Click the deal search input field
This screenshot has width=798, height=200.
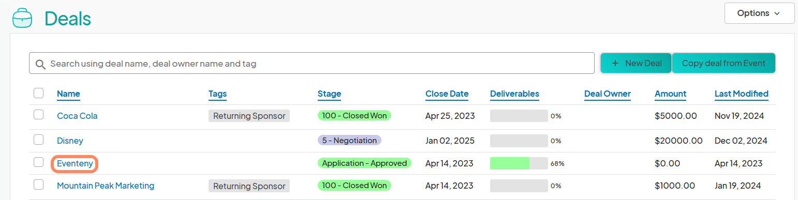[312, 64]
